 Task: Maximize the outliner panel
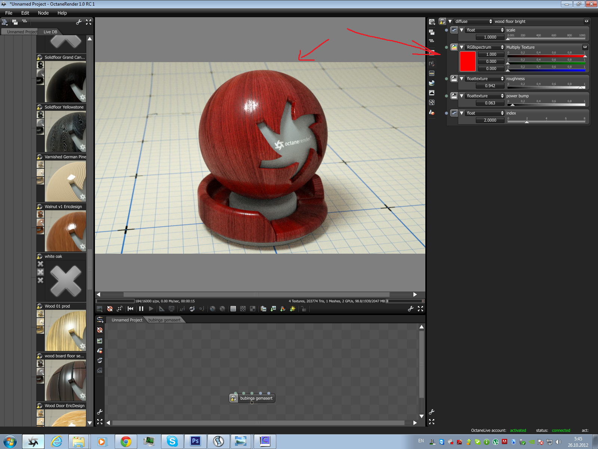point(89,22)
